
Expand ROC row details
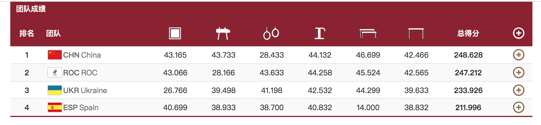tap(518, 72)
